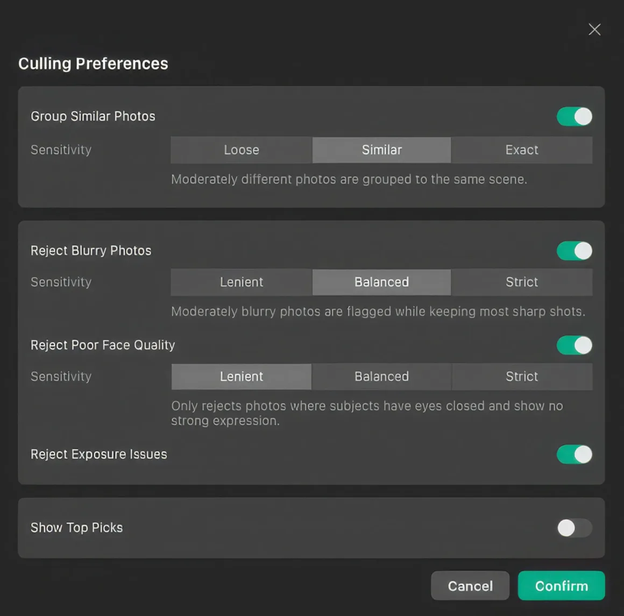Toggle Reject Poor Face Quality switch
Viewport: 624px width, 616px height.
[x=575, y=345]
